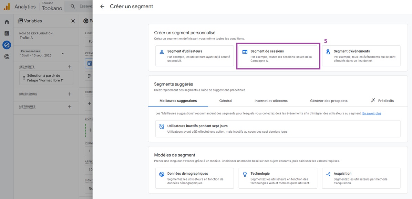412x199 pixels.
Task: Add a new dimension with the plus button
Action: point(70,94)
